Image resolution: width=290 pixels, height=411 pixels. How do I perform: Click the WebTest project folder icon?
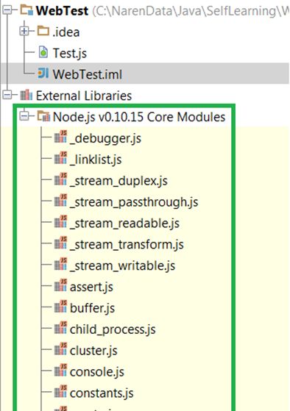[26, 10]
